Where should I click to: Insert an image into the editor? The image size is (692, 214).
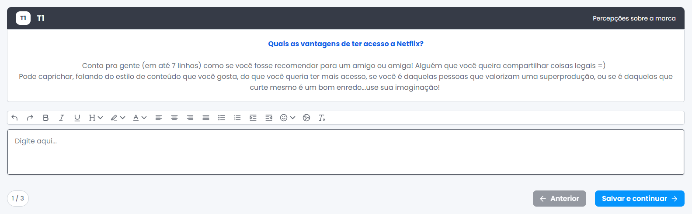[x=306, y=118]
